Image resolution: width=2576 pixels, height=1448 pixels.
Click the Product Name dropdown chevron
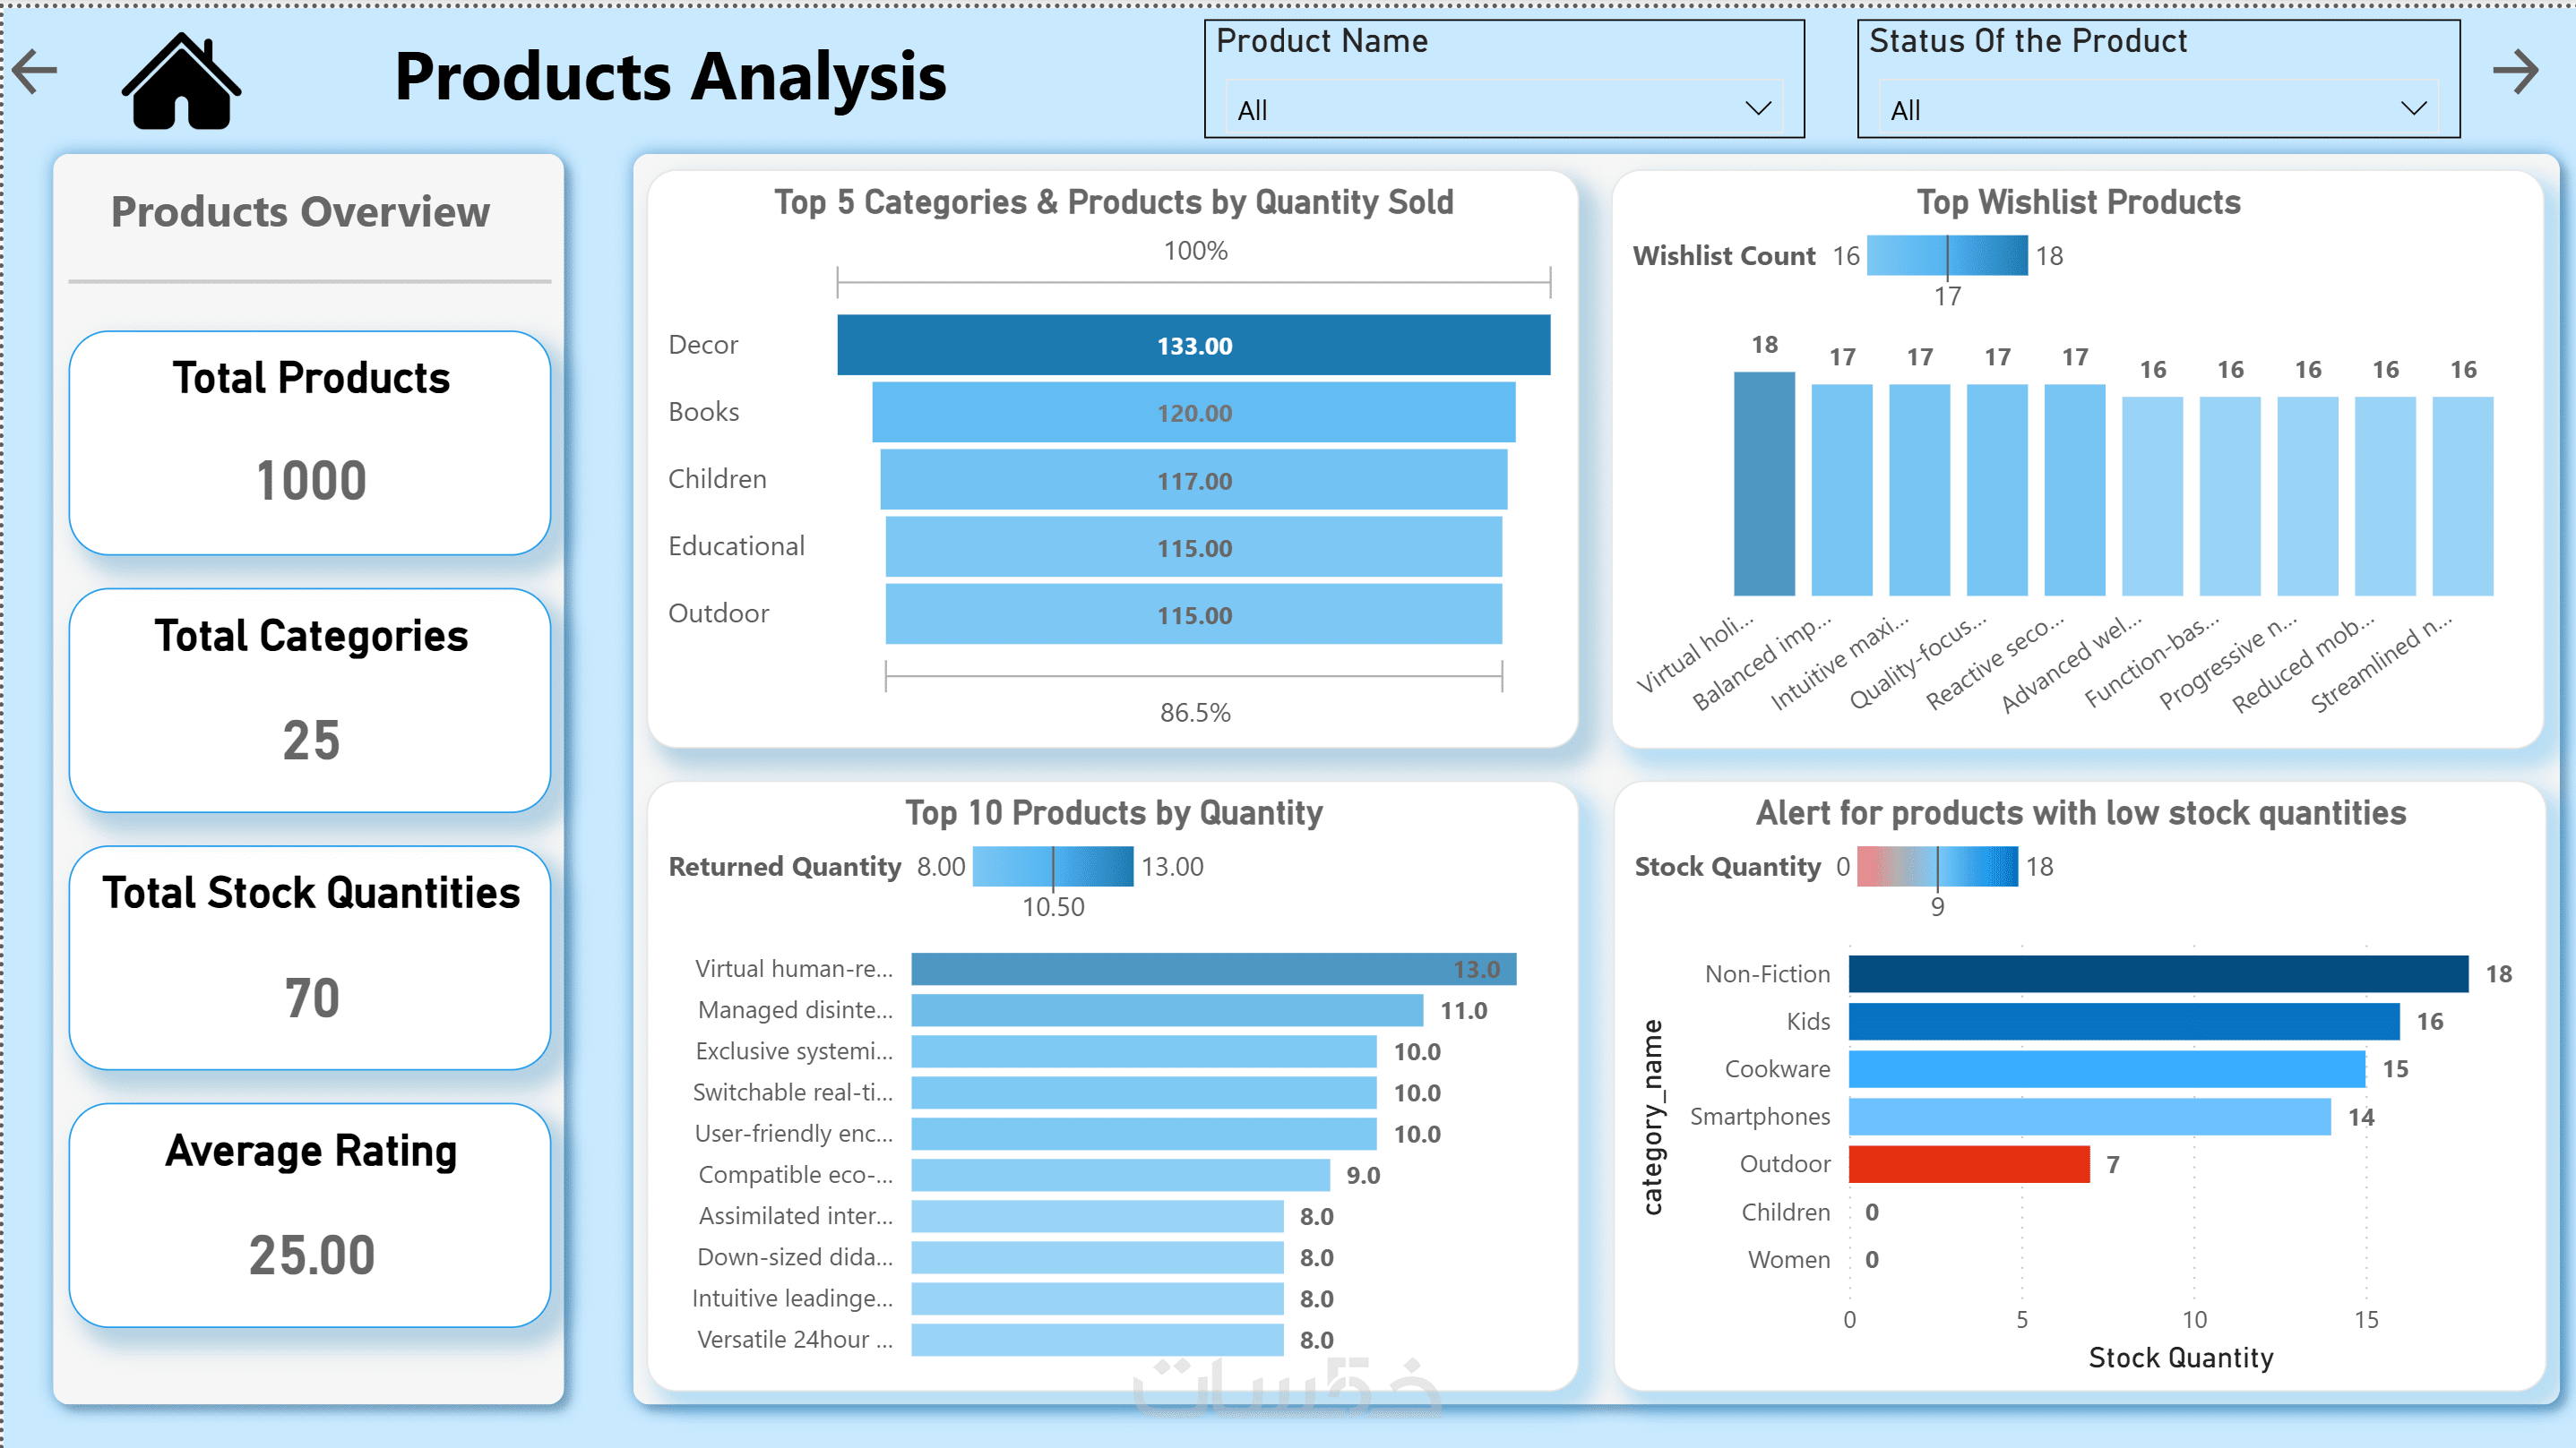tap(1757, 109)
